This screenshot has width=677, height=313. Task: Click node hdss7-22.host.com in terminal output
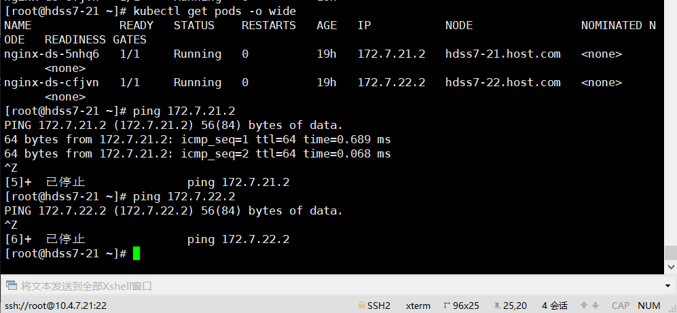point(502,82)
